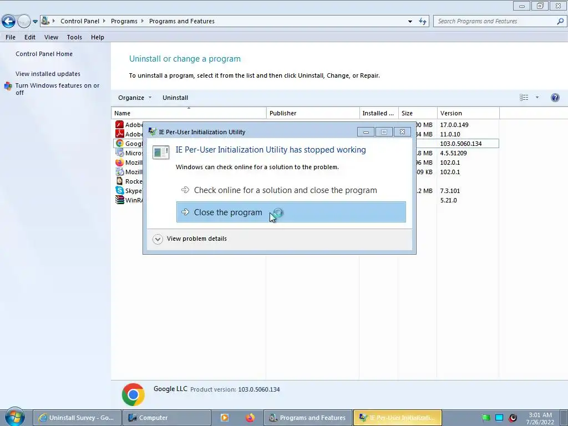The image size is (568, 426).
Task: Close the IE Per-User Initialization dialog
Action: (402, 132)
